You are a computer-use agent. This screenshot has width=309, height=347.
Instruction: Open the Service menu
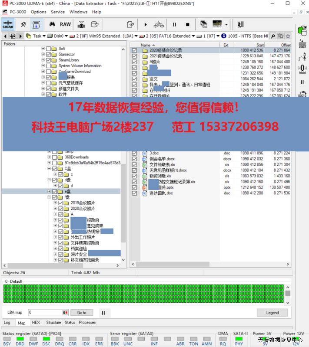click(x=58, y=12)
